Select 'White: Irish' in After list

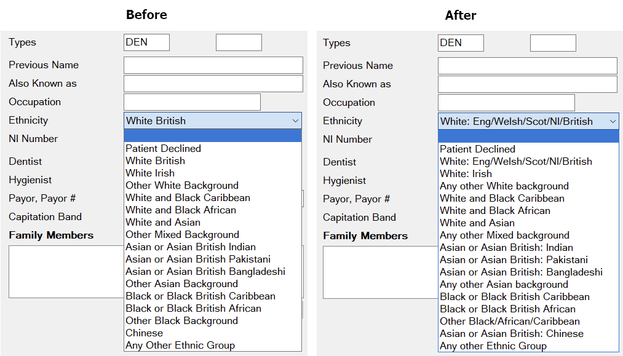point(466,173)
